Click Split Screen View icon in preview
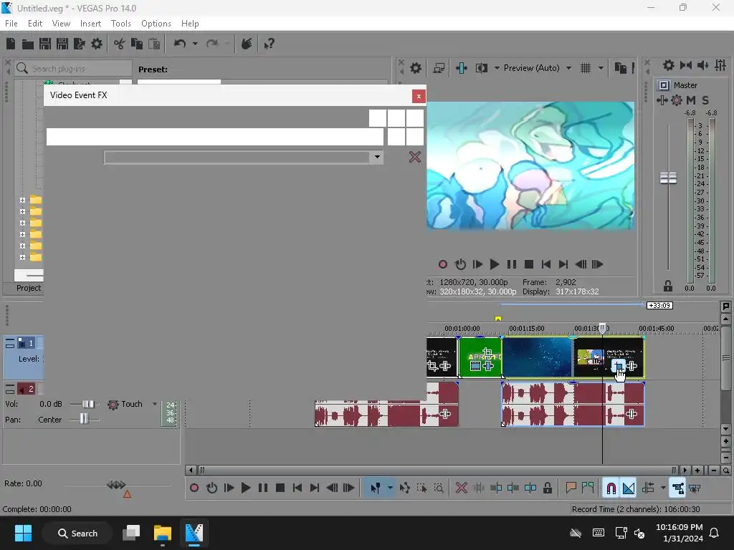Image resolution: width=734 pixels, height=550 pixels. click(x=481, y=68)
